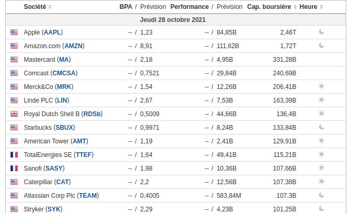351x214 pixels.
Task: Open the Amazon.com company link
Action: (43, 46)
